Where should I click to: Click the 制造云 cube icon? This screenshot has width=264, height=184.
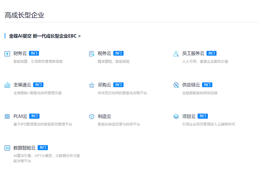(92, 116)
